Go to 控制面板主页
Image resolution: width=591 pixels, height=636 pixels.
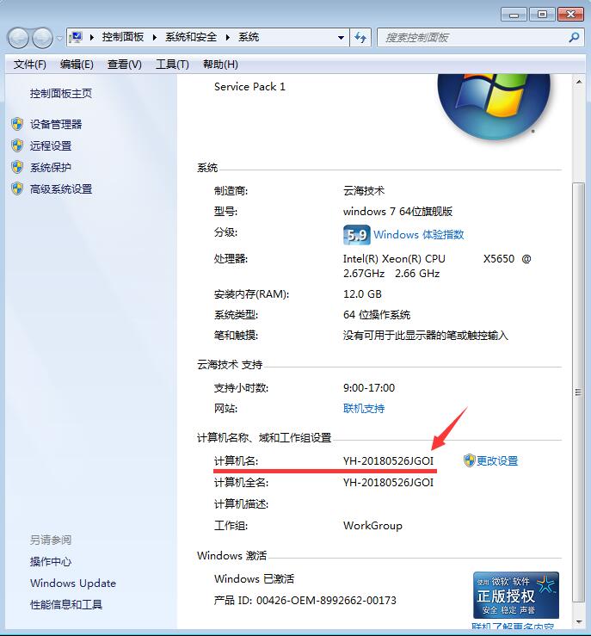[x=61, y=94]
